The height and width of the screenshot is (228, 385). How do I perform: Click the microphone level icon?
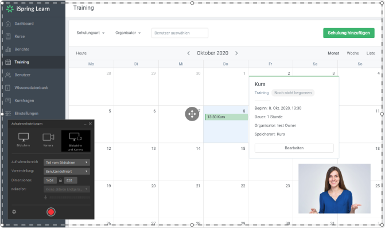point(45,198)
